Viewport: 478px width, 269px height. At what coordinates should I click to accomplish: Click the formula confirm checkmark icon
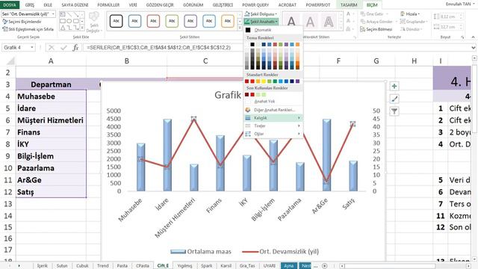coord(63,48)
